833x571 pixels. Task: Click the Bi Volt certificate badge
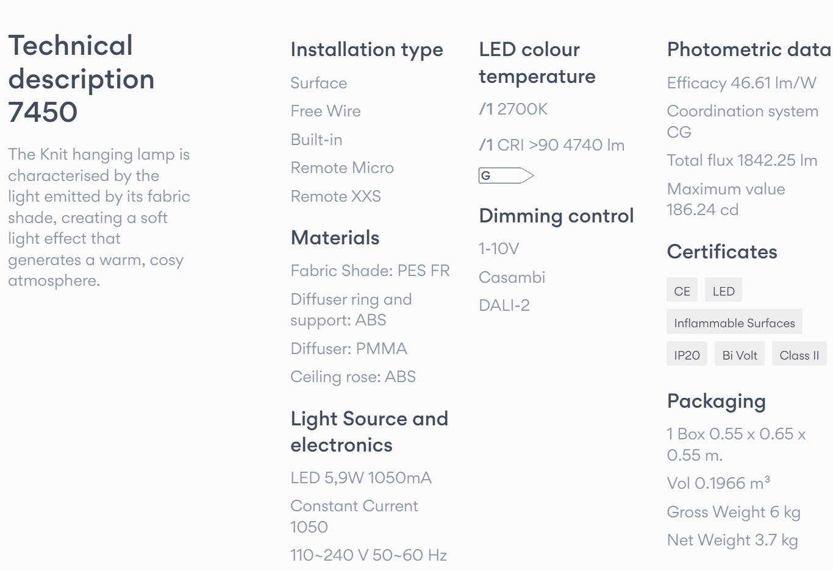pyautogui.click(x=740, y=355)
